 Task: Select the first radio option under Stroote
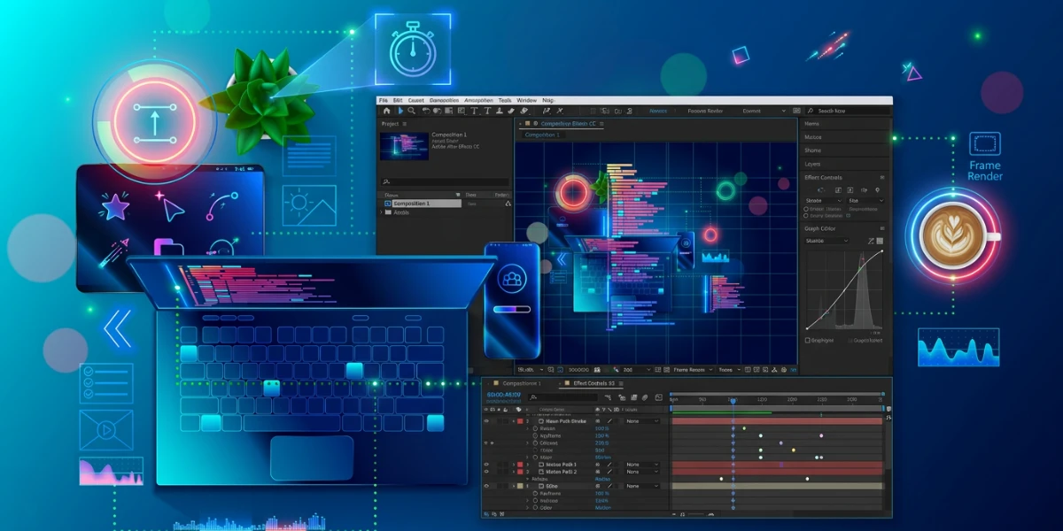tap(806, 209)
